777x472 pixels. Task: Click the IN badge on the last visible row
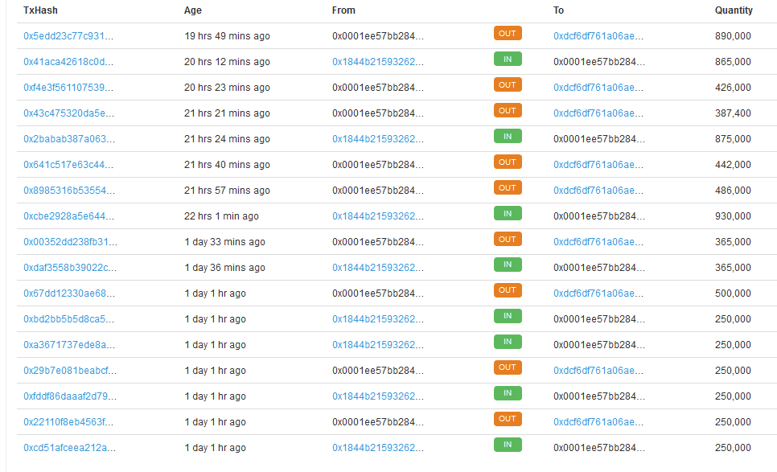coord(508,445)
